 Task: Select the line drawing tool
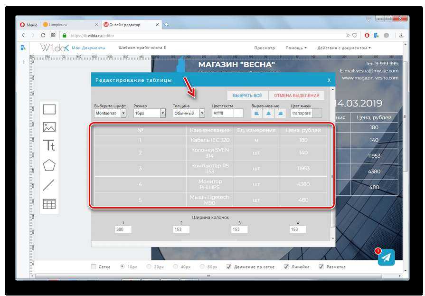pos(49,185)
